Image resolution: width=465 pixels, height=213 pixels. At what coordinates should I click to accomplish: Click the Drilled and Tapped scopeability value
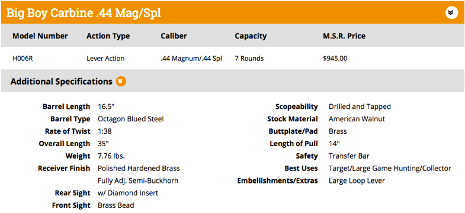(x=360, y=106)
